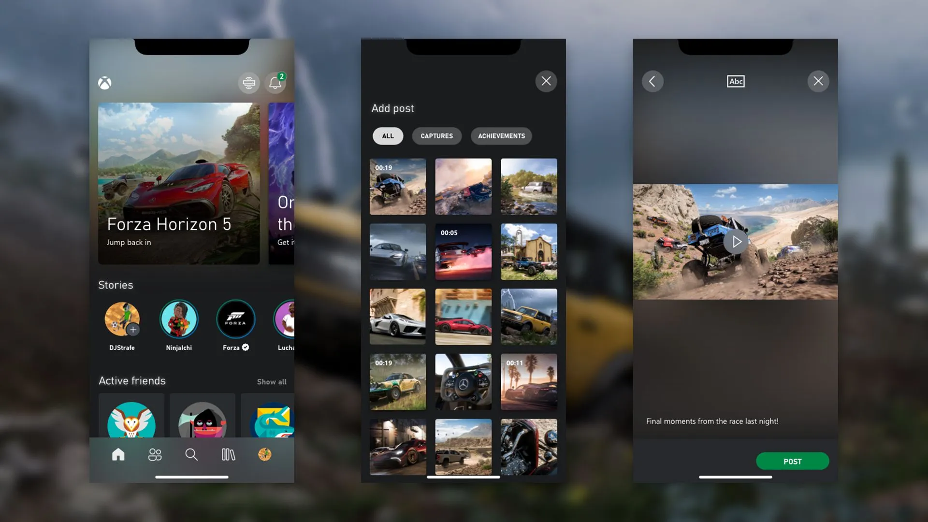928x522 pixels.
Task: Click the play button on the video
Action: point(736,242)
